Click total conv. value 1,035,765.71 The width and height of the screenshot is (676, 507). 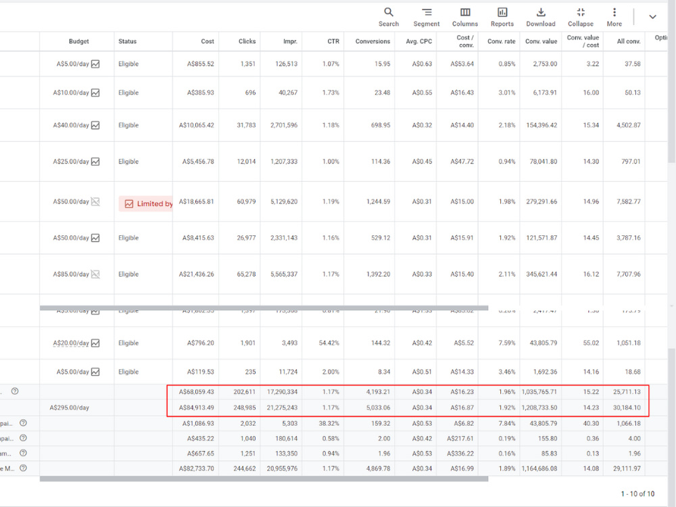(x=539, y=392)
